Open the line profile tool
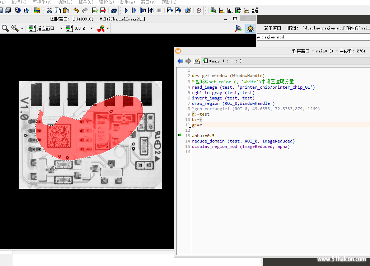 [247, 10]
